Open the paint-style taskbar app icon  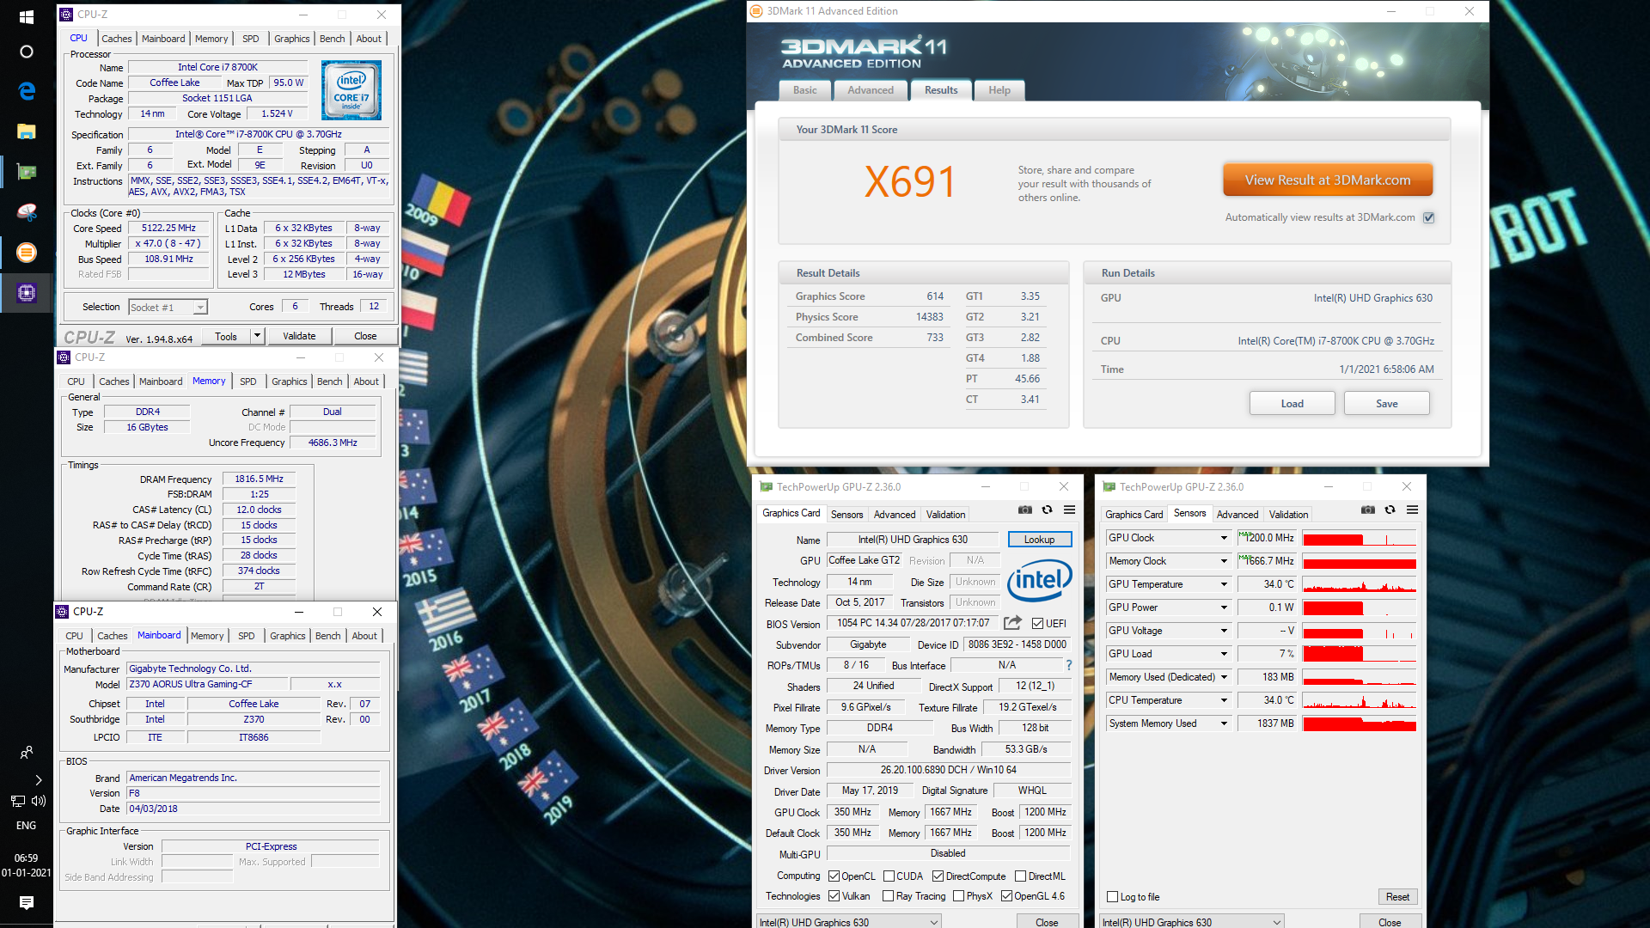pos(26,211)
